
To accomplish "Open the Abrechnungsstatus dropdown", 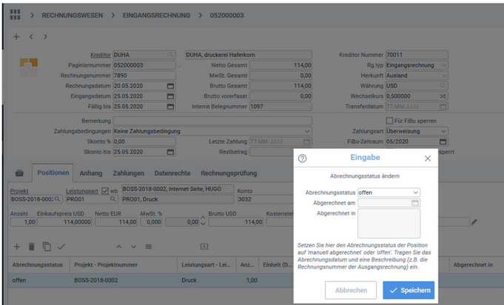I will tap(416, 192).
